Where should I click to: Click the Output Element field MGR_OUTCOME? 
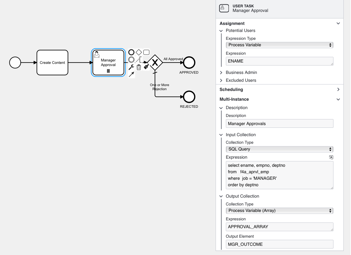[279, 244]
